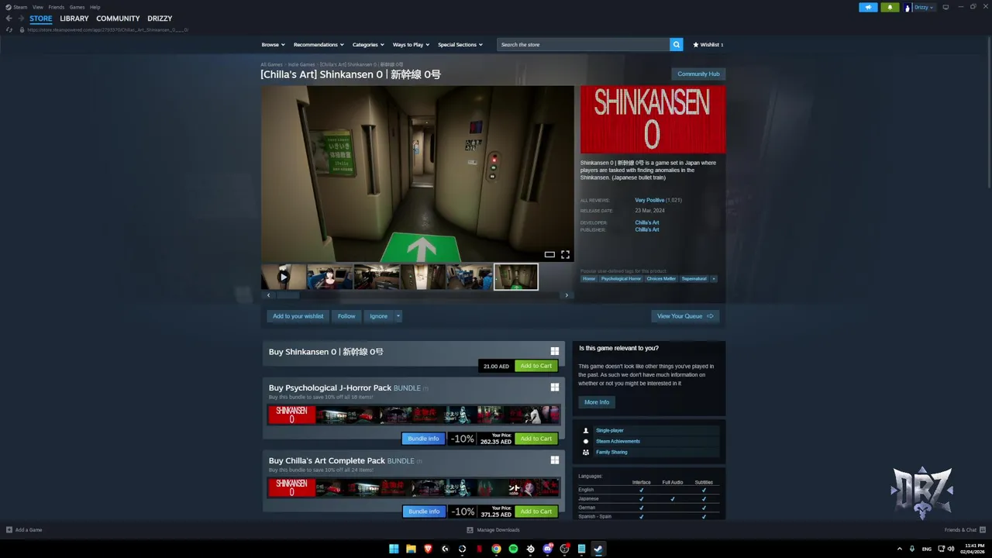The width and height of the screenshot is (992, 558).
Task: Open the Friends menu
Action: coord(57,7)
